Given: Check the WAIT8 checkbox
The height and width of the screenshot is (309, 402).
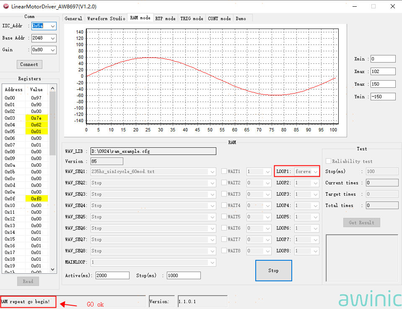Looking at the screenshot, I should point(224,250).
